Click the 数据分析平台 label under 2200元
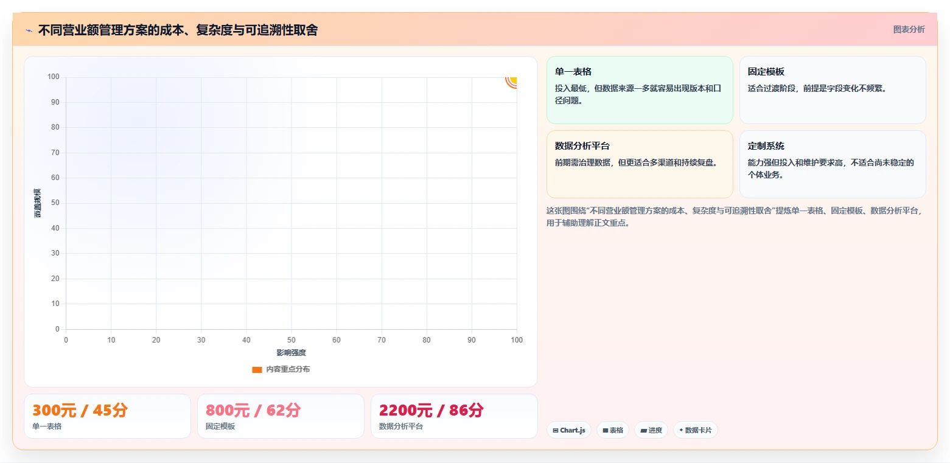 (401, 426)
